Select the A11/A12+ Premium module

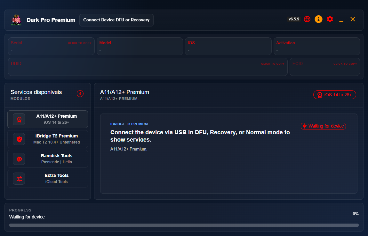[x=48, y=119]
